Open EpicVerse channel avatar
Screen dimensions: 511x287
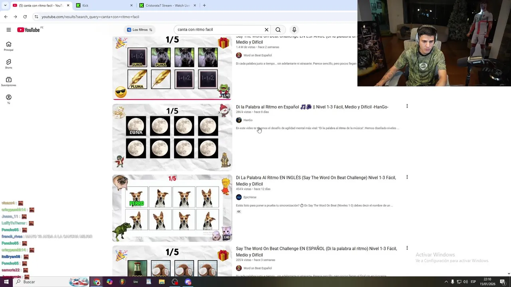point(239,197)
